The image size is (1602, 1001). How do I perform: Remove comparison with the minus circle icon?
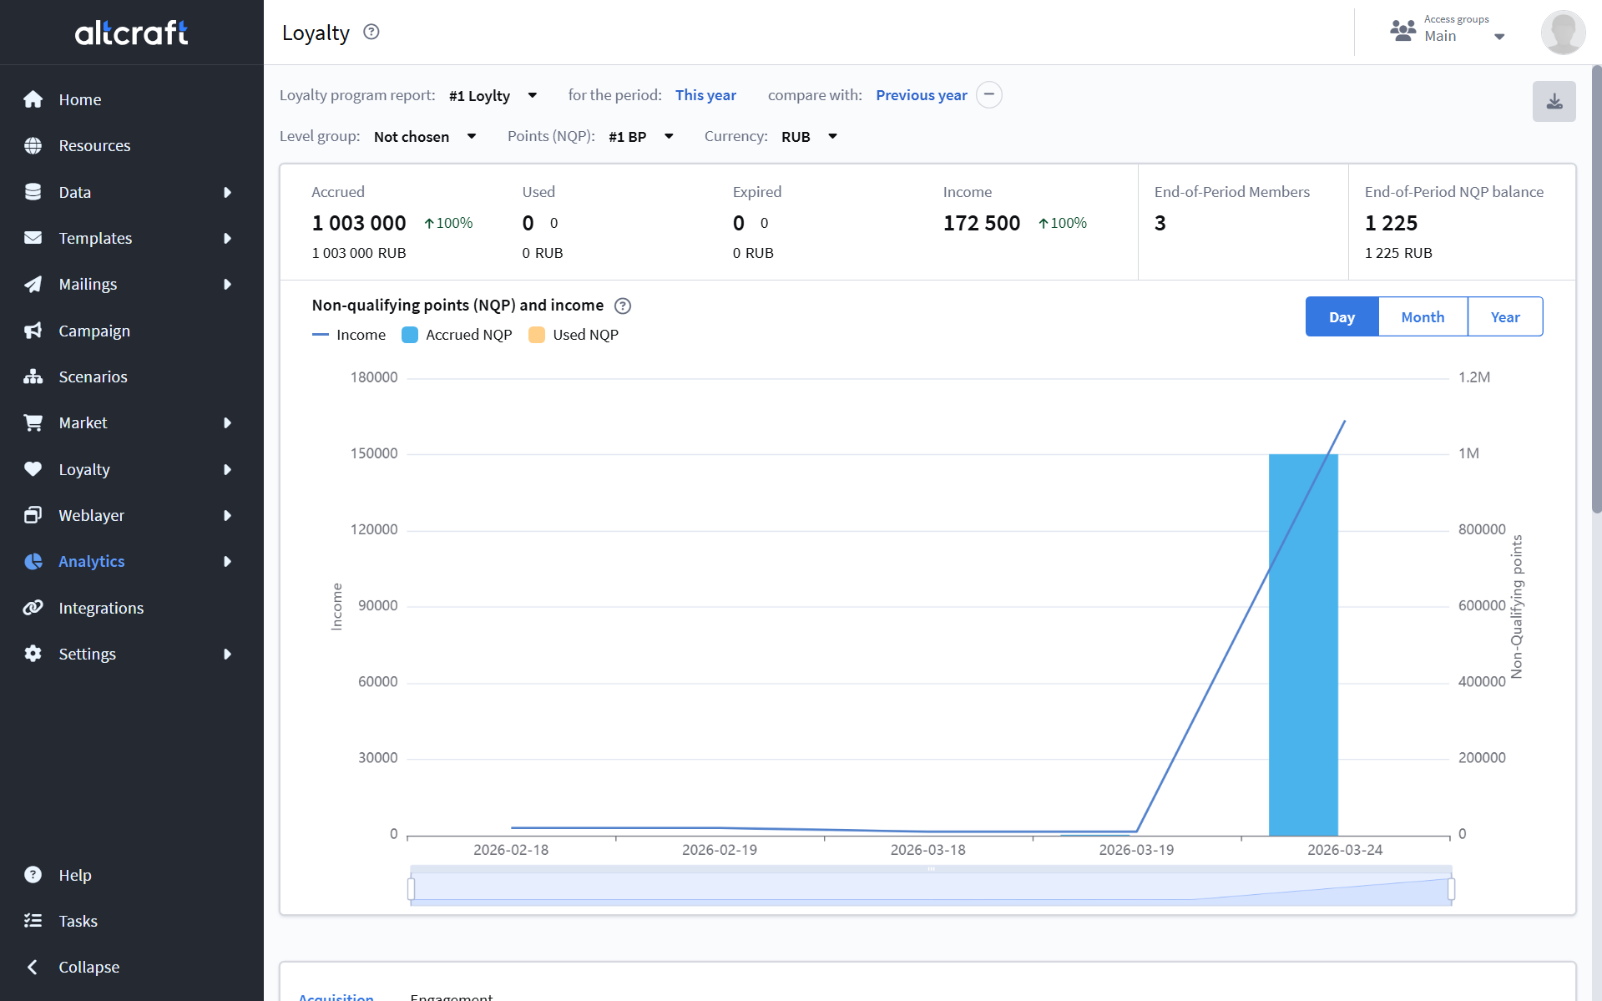click(989, 95)
